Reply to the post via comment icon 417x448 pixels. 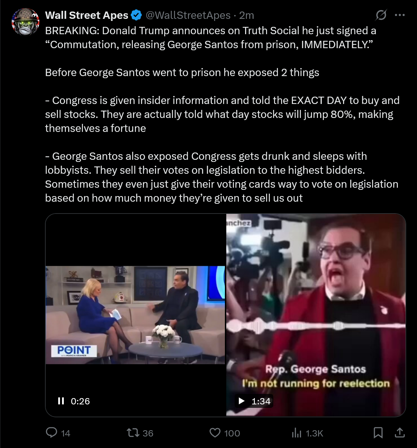(52, 433)
